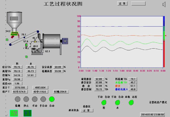Open the green 工况图 button icon
170x117 pixels.
[14, 113]
